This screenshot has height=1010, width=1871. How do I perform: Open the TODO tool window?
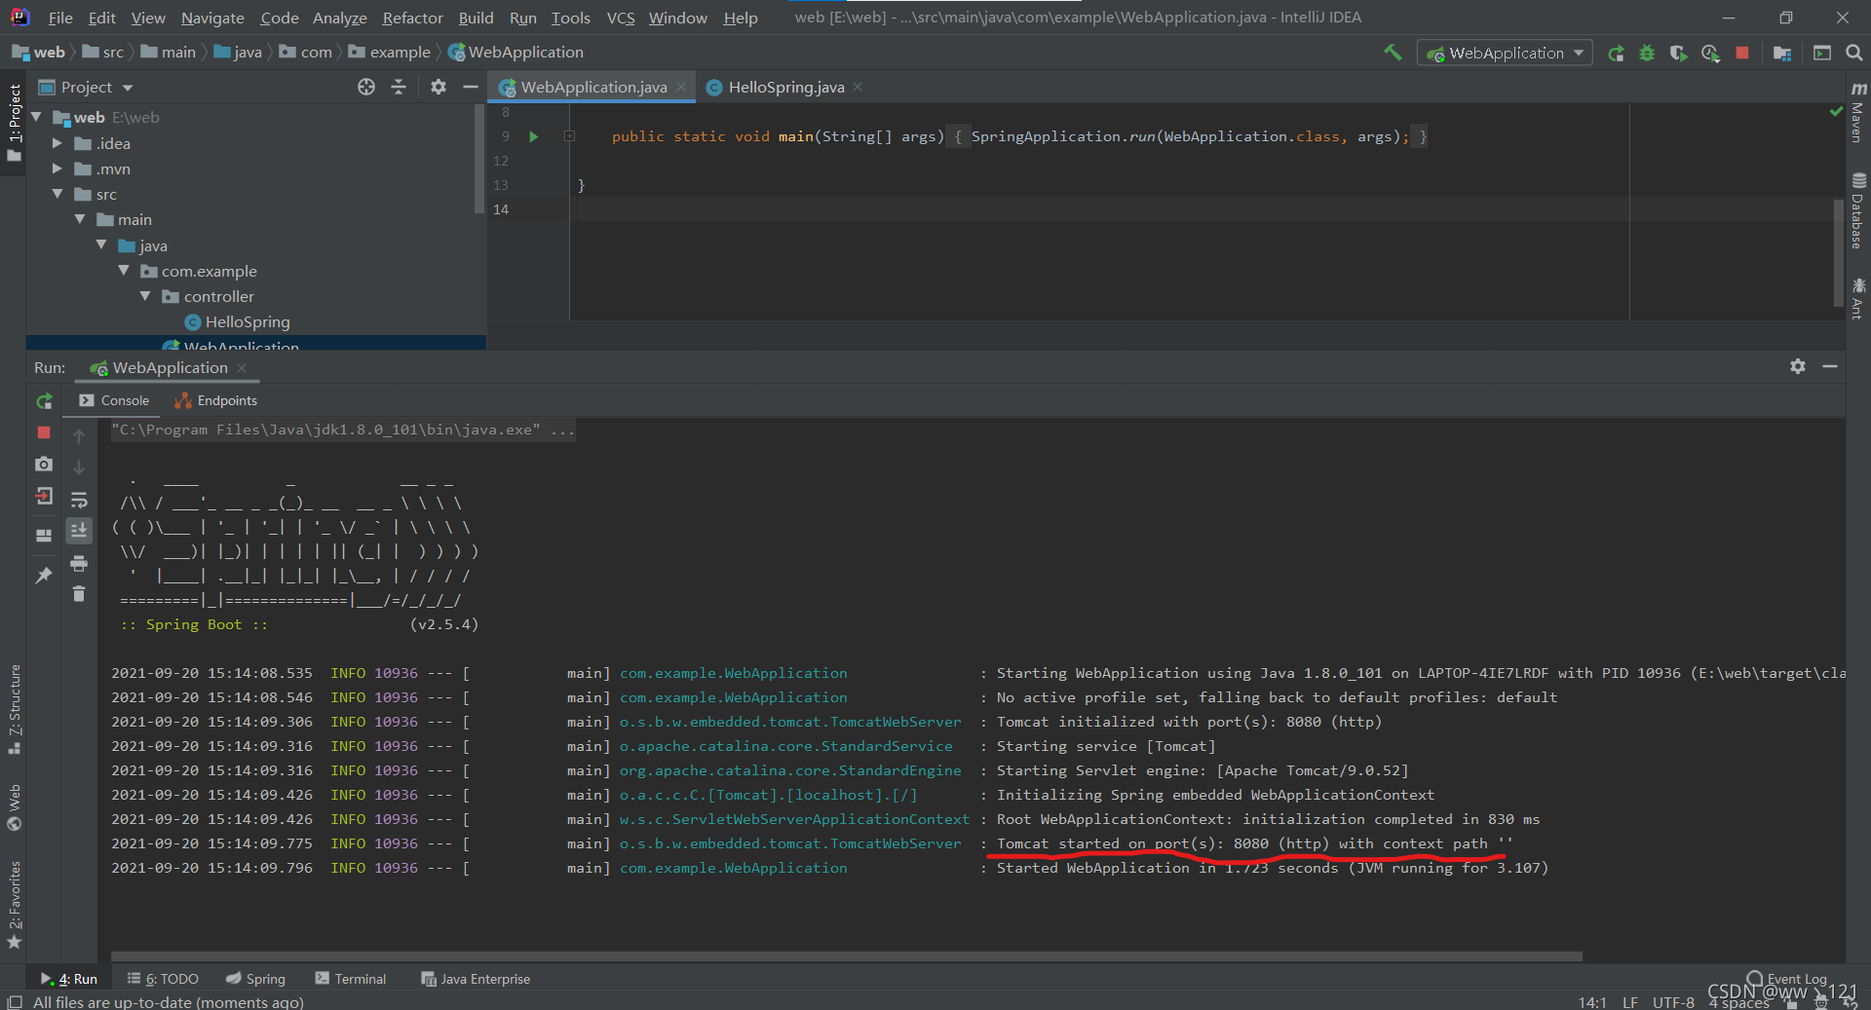[x=163, y=979]
